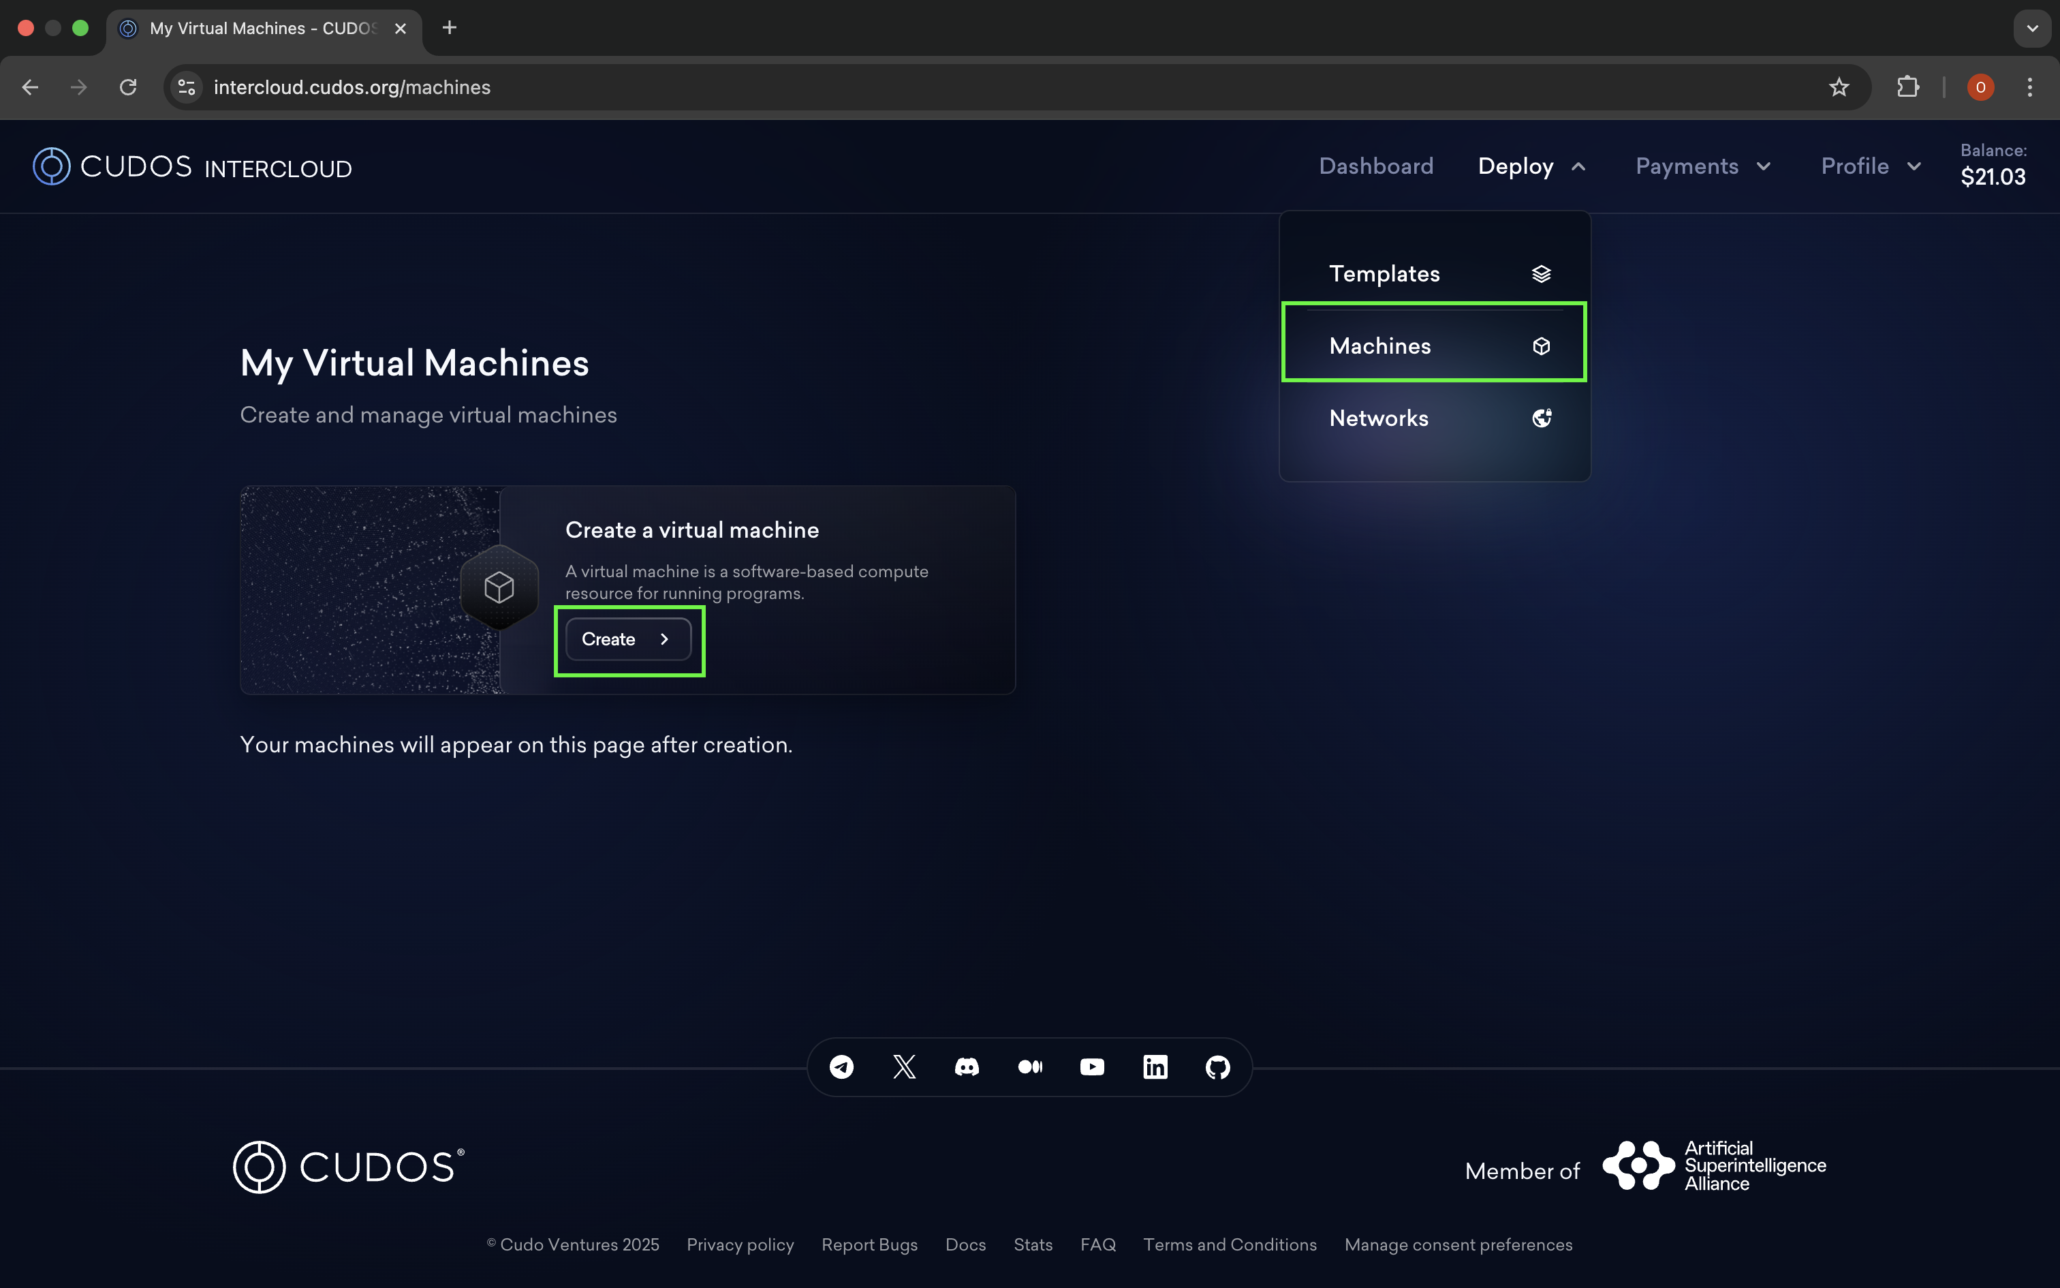This screenshot has width=2060, height=1288.
Task: Click the Artificial Superintelligence Alliance logo
Action: click(1713, 1165)
